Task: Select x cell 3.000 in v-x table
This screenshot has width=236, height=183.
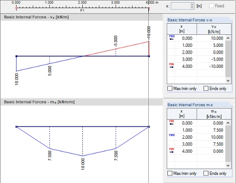Action: coord(187,59)
